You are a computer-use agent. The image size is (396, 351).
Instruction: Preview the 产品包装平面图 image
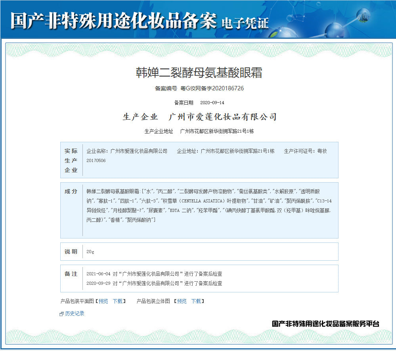[103, 301]
